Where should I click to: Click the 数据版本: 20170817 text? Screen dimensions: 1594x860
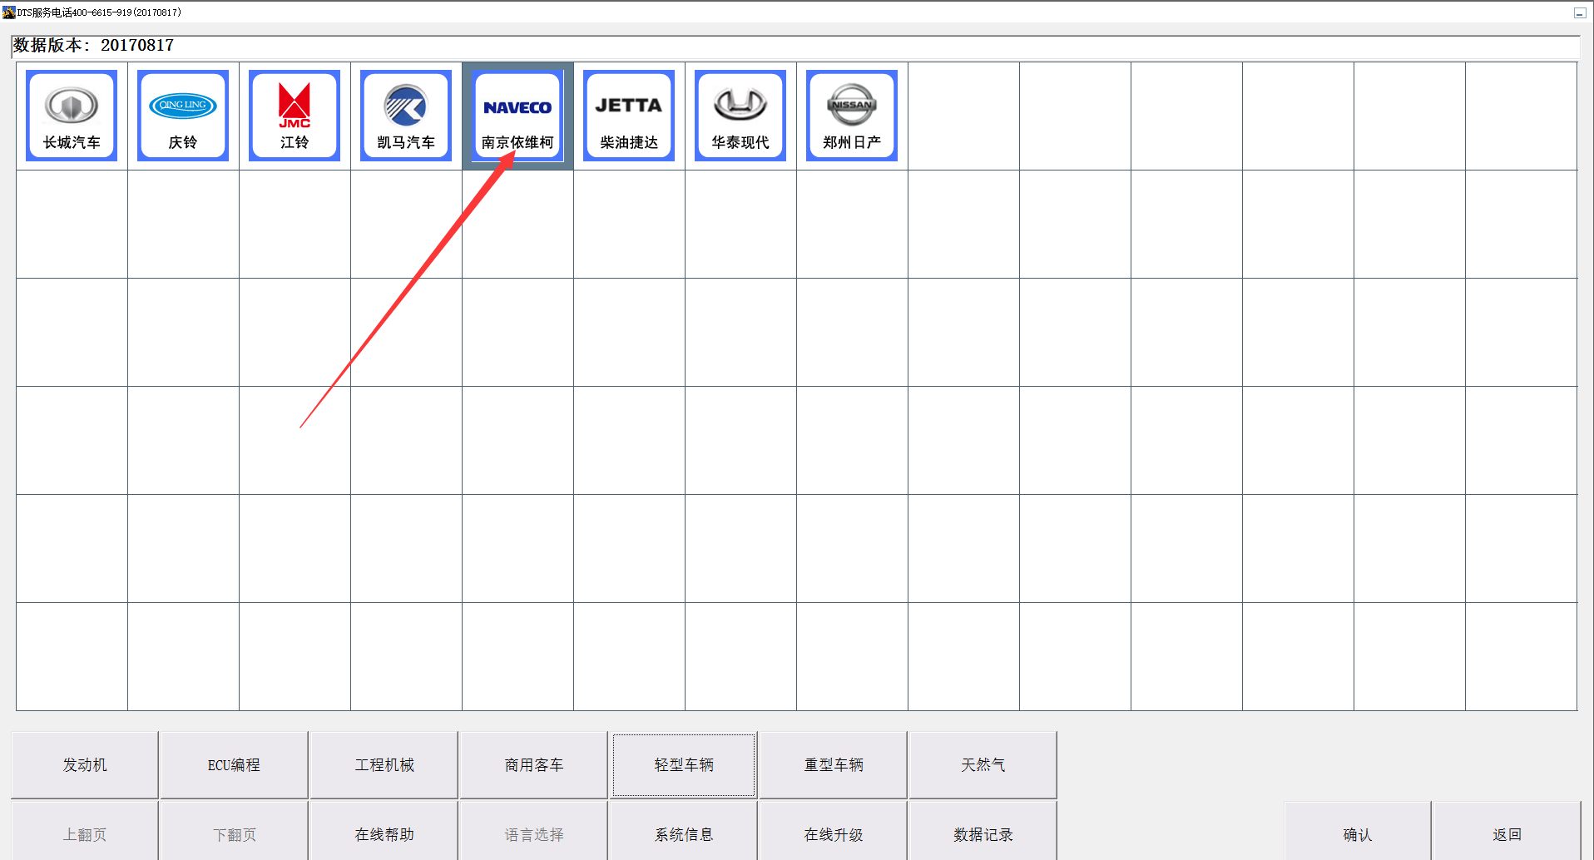click(x=93, y=45)
